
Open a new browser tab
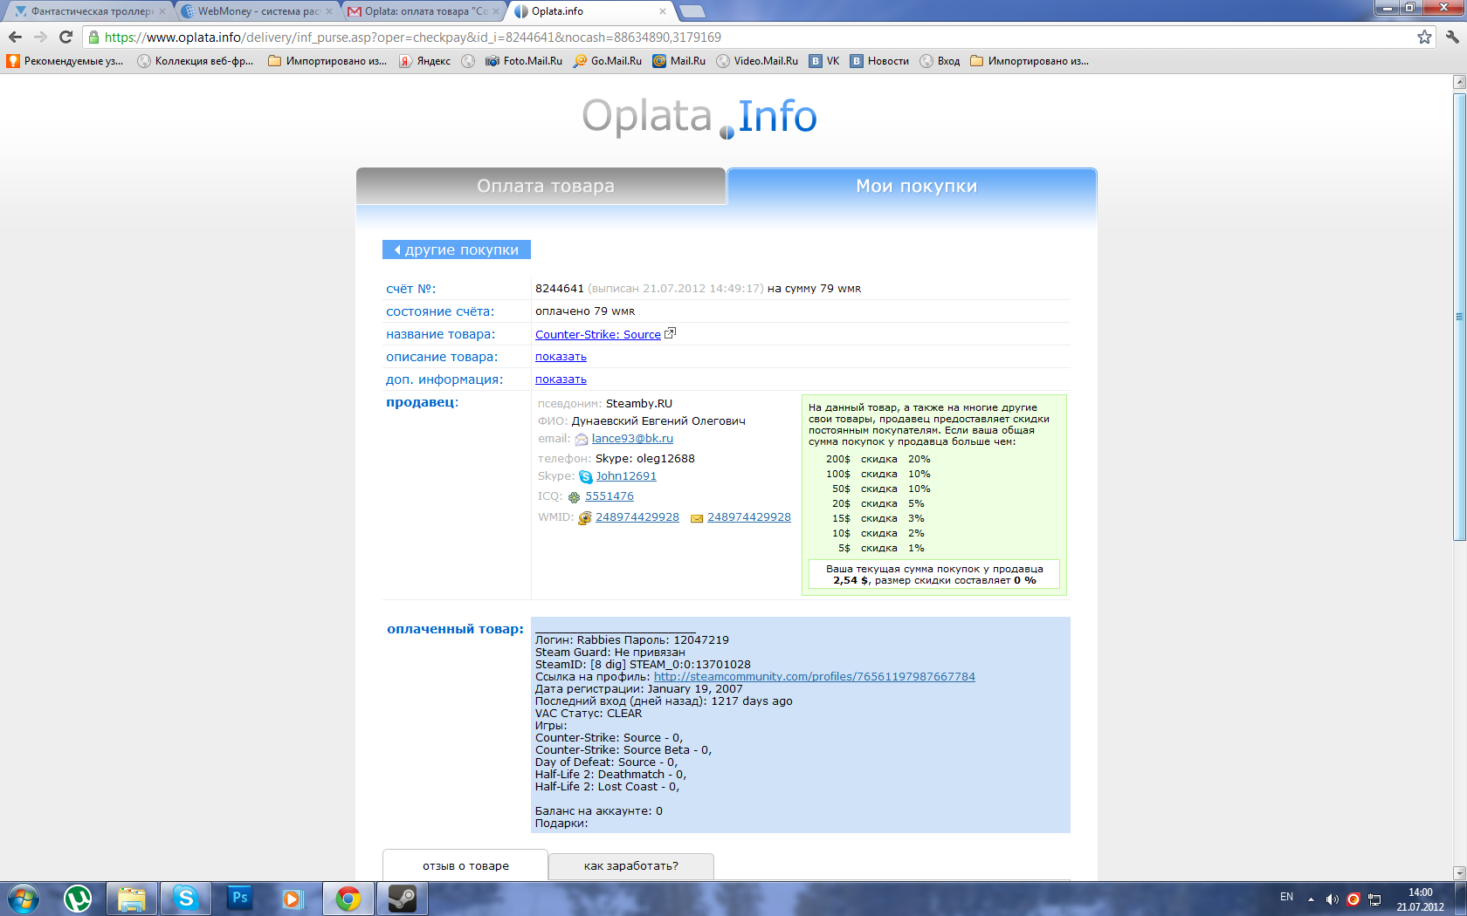692,11
